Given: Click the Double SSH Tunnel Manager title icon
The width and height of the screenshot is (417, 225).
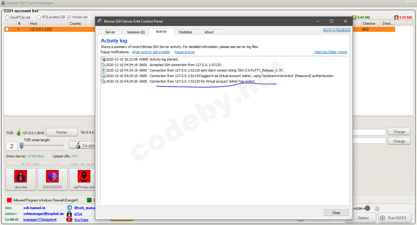Looking at the screenshot, I should [x=3, y=3].
